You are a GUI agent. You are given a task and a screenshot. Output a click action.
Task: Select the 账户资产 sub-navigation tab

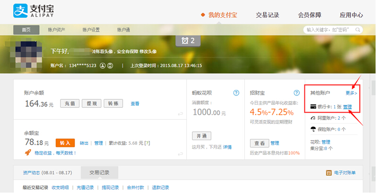56,30
